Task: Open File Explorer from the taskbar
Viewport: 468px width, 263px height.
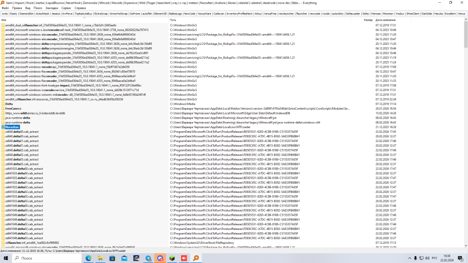Action: tap(100, 258)
